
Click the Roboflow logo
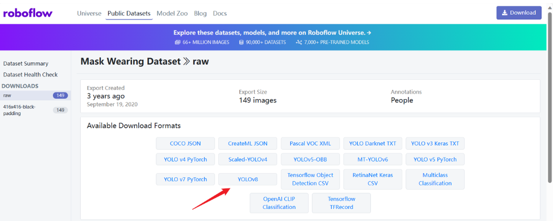pos(27,13)
